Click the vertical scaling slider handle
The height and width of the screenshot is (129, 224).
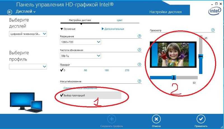pos(201,56)
